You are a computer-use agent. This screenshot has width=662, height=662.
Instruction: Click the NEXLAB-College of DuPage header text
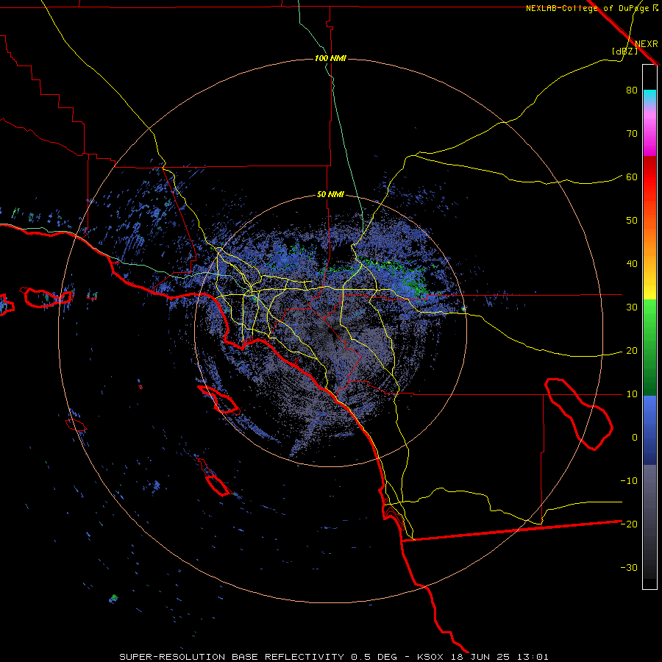(x=591, y=8)
